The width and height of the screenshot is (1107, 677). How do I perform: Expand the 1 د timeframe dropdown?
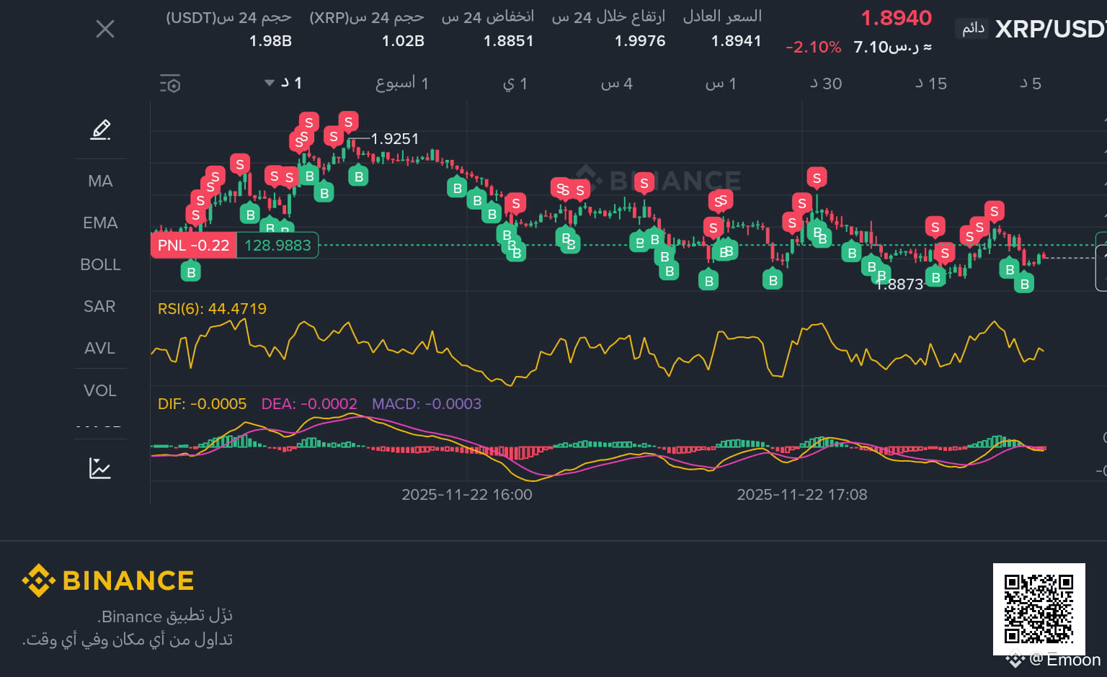click(283, 84)
